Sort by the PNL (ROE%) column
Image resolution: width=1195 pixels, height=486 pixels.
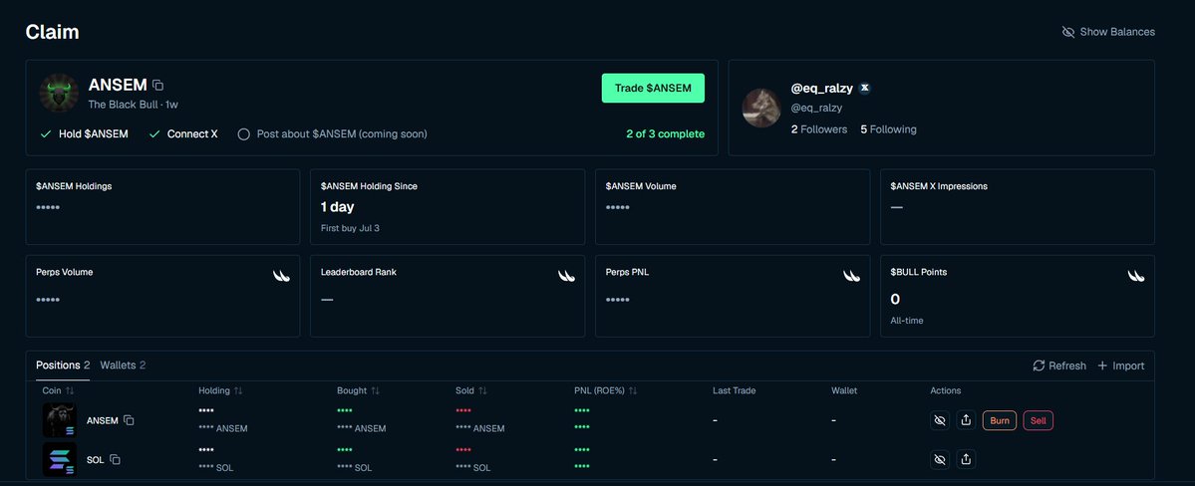[606, 390]
